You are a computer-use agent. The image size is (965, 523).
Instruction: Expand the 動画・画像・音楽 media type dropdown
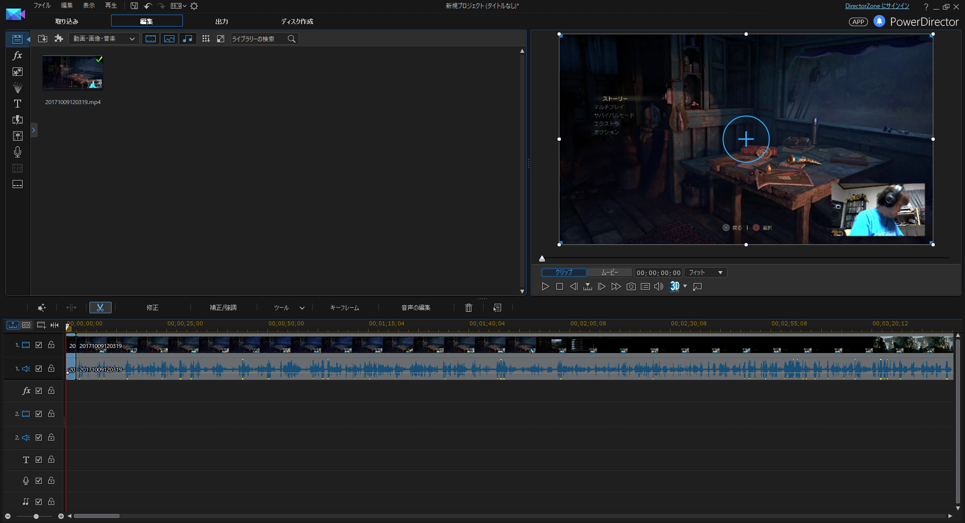(104, 39)
